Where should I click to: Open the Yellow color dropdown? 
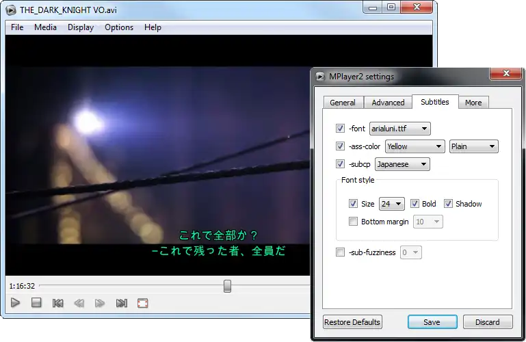click(x=415, y=146)
